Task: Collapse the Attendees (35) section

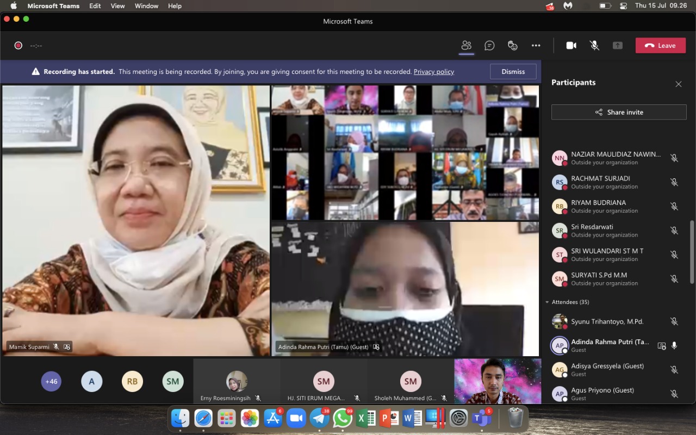Action: pos(547,302)
